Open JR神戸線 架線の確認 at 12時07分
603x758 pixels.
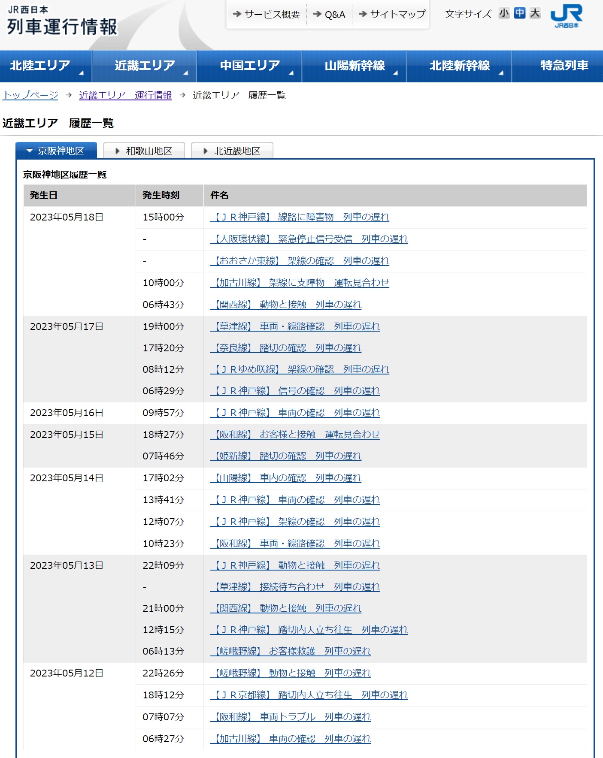(x=295, y=522)
